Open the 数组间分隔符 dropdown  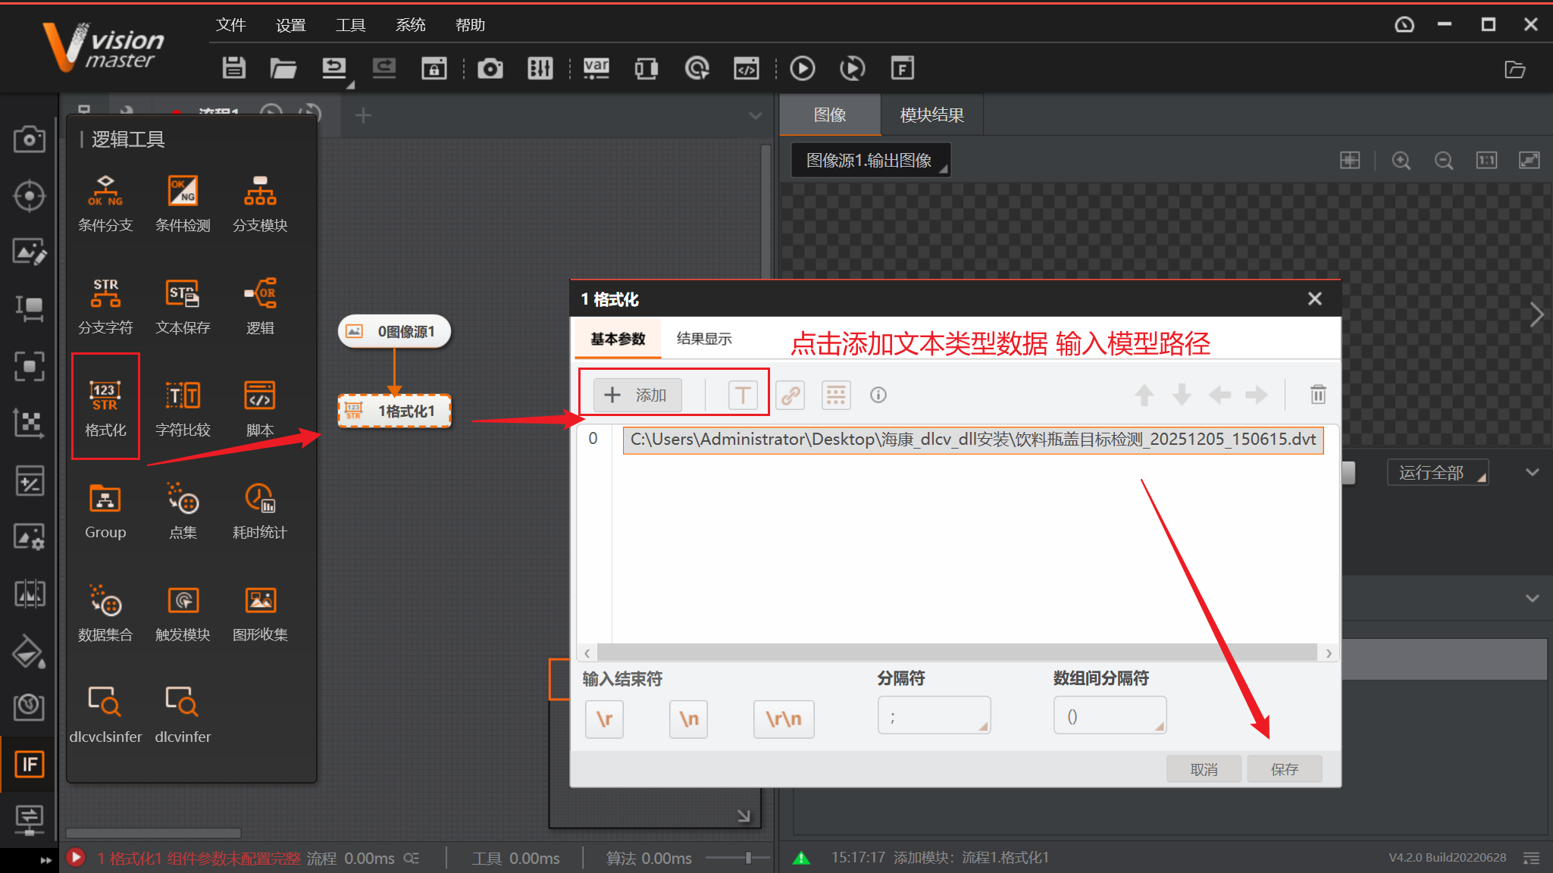click(1109, 716)
